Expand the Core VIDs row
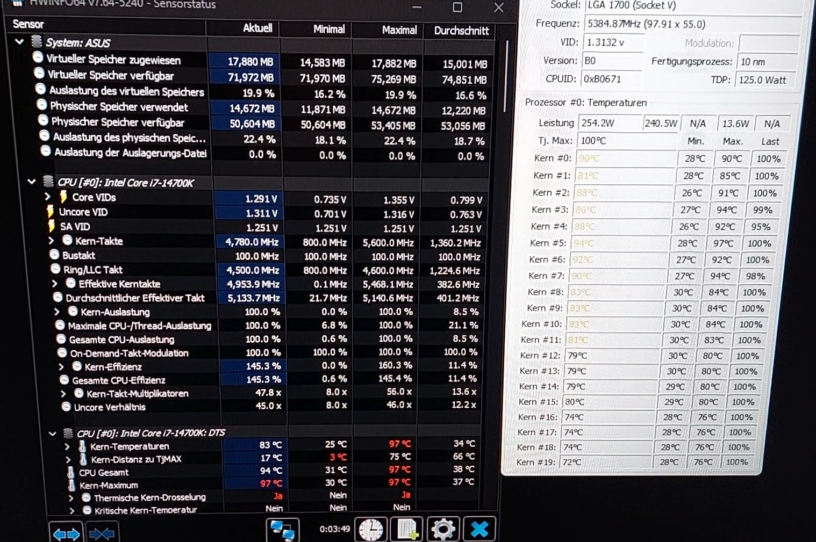 click(x=48, y=197)
